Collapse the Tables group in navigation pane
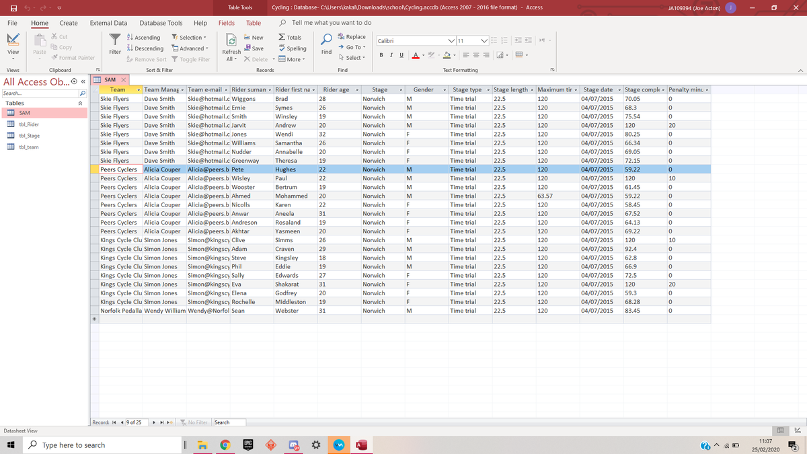Screen dimensions: 807x454 pos(81,104)
